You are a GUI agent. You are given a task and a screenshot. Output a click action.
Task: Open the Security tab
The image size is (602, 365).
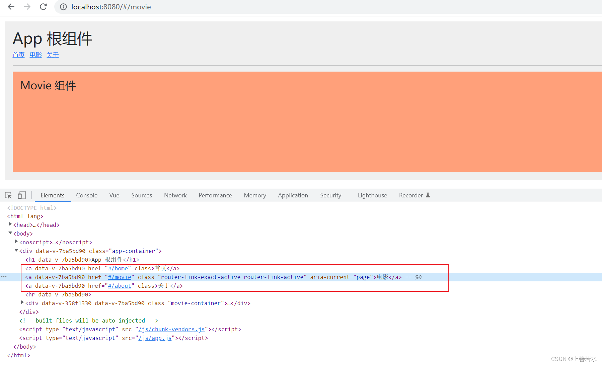(330, 195)
